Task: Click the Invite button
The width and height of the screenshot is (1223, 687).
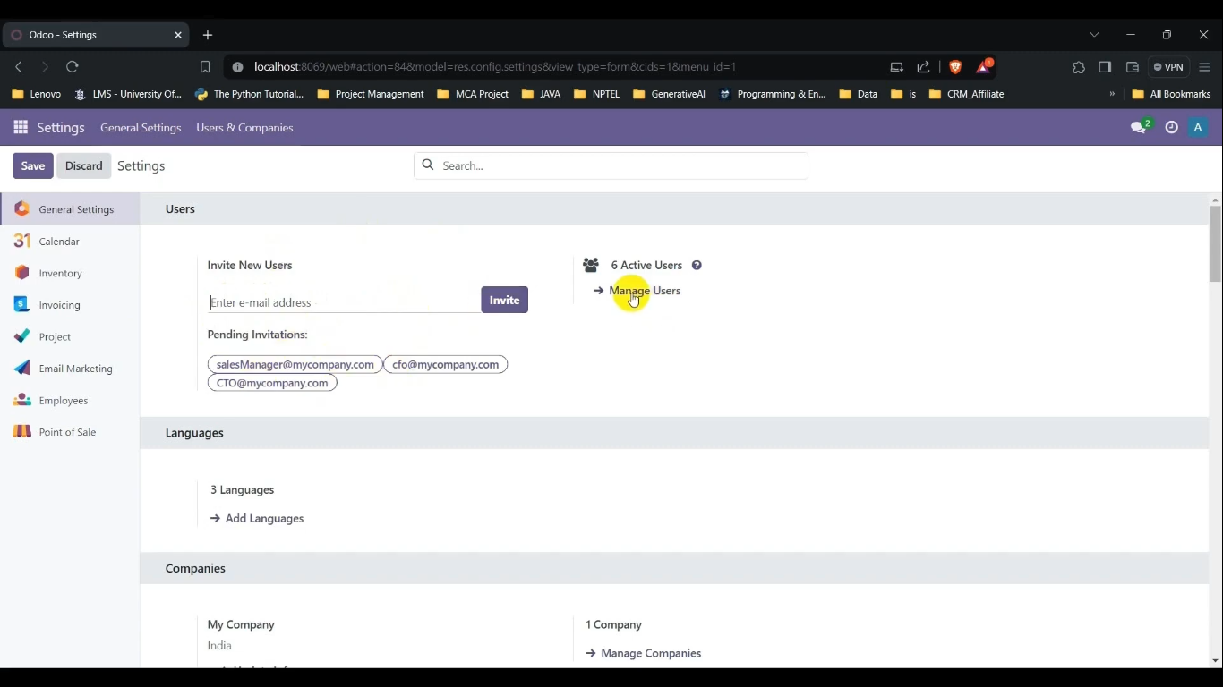Action: coord(505,300)
